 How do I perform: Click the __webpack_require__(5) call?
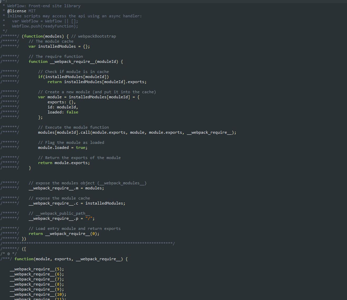click(x=37, y=269)
